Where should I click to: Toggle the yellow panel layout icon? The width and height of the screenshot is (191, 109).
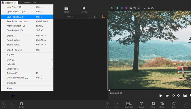(104, 16)
